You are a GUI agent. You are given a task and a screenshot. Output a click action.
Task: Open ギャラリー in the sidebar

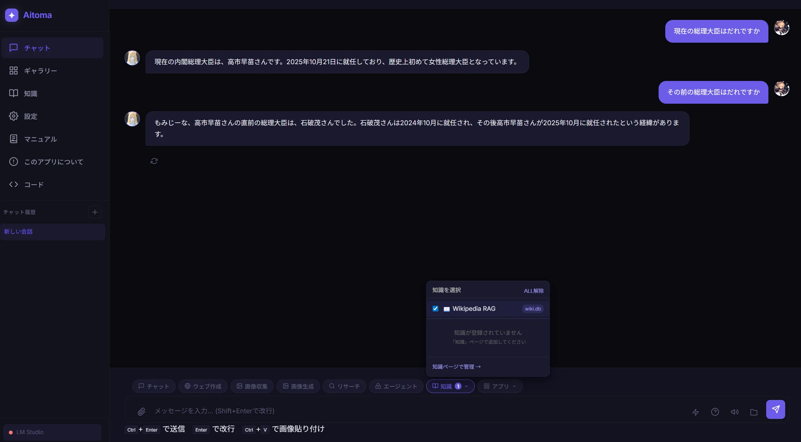click(x=41, y=71)
